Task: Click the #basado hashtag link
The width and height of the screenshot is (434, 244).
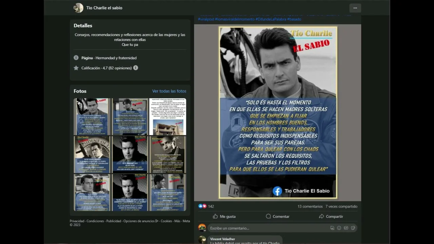Action: 294,19
